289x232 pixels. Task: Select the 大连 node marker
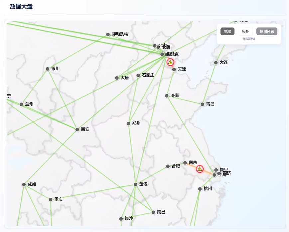click(216, 63)
